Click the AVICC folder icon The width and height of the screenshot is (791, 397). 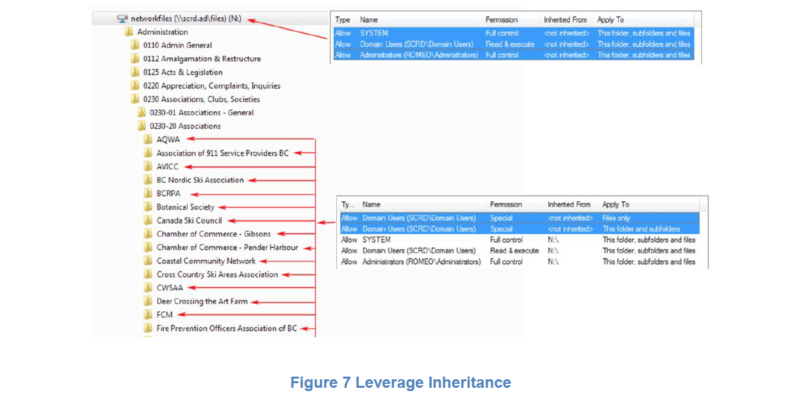click(x=148, y=166)
